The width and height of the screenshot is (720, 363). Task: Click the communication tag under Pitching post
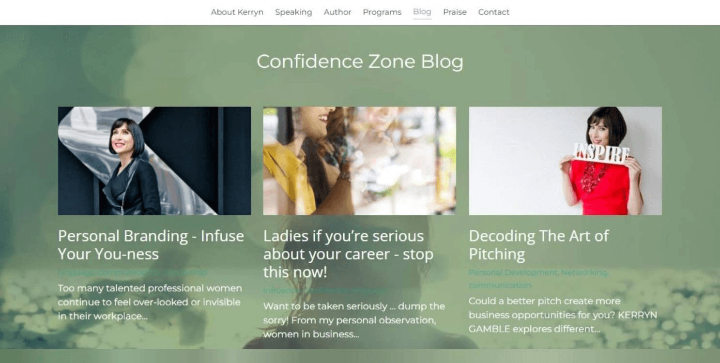(500, 285)
